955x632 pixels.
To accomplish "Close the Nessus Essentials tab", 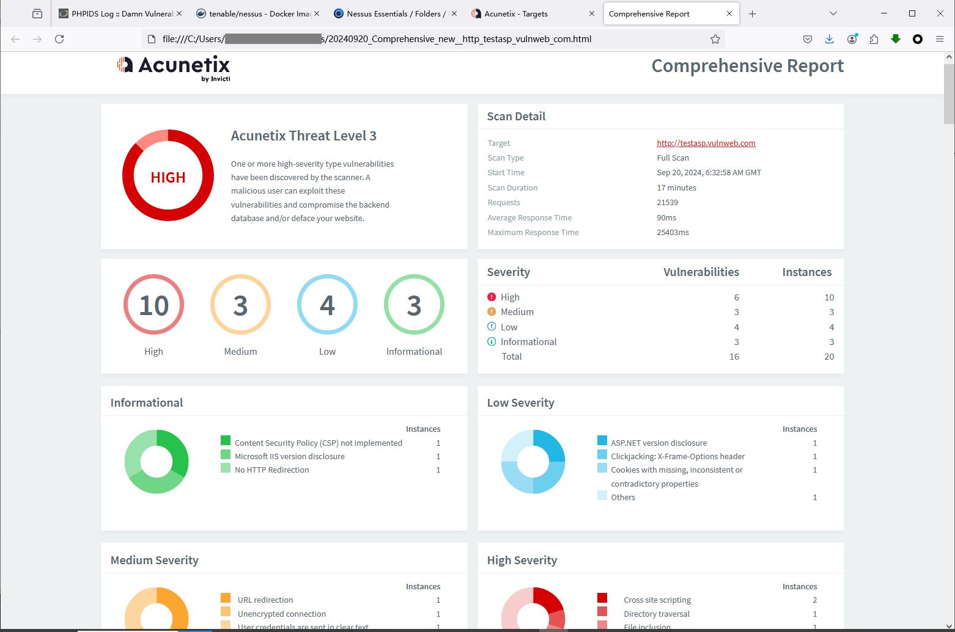I will (x=454, y=13).
